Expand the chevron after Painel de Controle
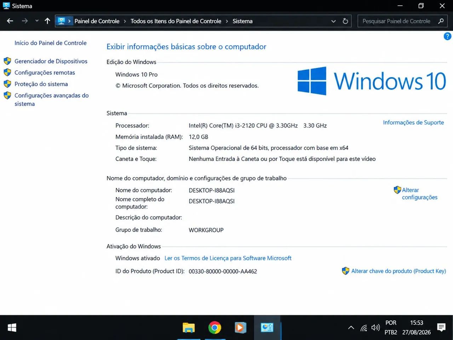This screenshot has height=340, width=453. [x=125, y=21]
